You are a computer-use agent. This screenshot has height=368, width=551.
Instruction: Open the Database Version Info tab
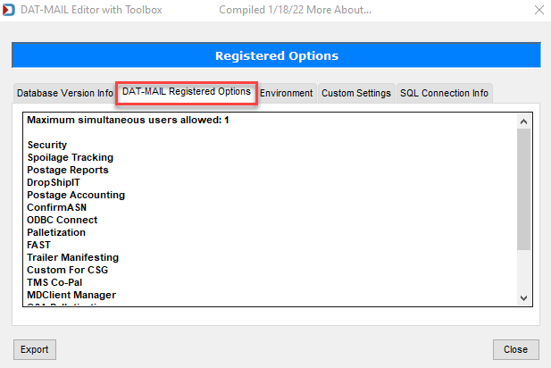[64, 93]
